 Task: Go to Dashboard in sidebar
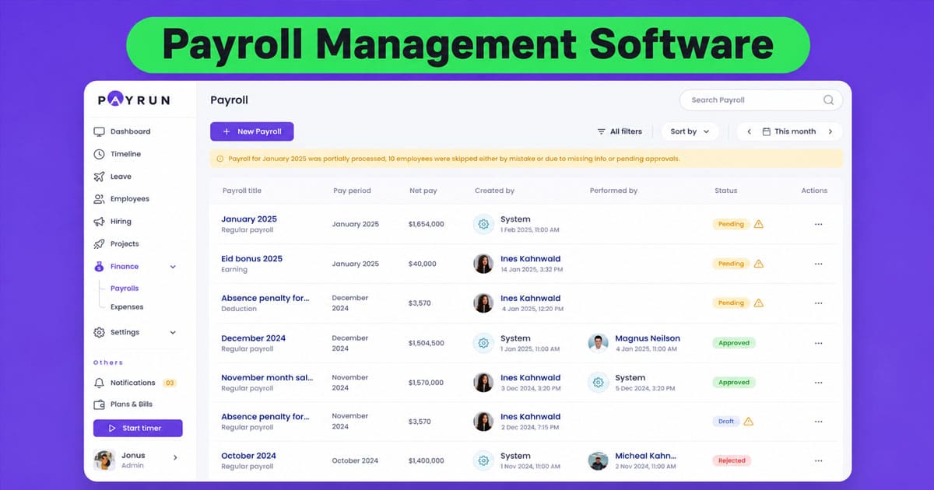click(x=131, y=131)
